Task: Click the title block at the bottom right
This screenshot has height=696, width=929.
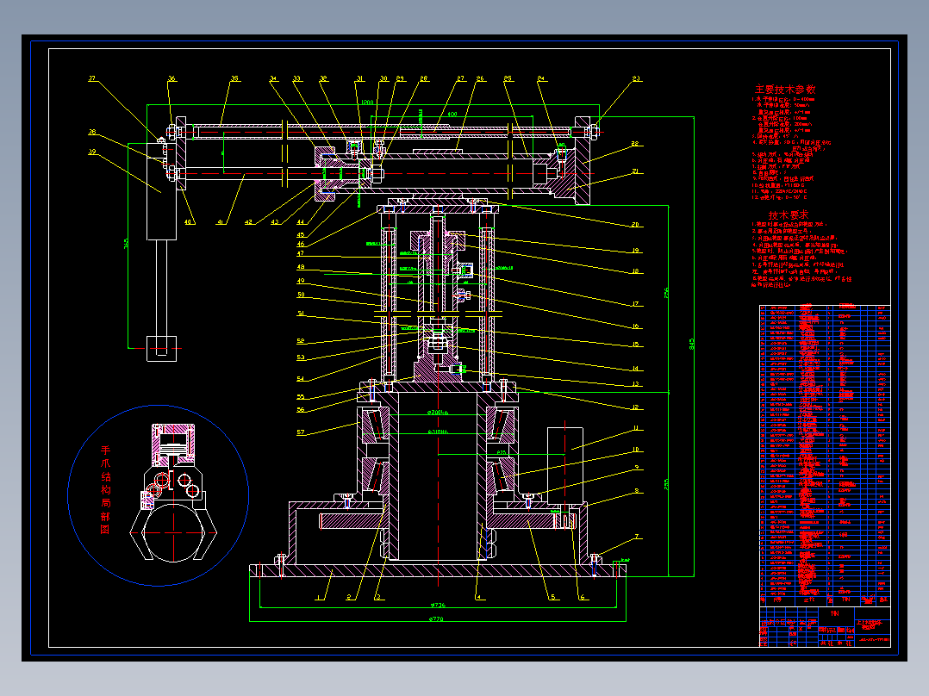Action: coord(825,626)
